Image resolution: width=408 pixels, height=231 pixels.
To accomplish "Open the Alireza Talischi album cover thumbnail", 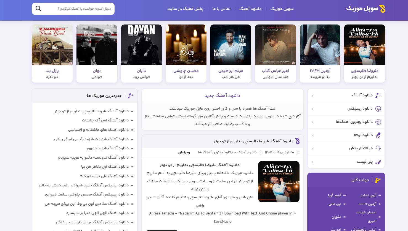I will (365, 45).
